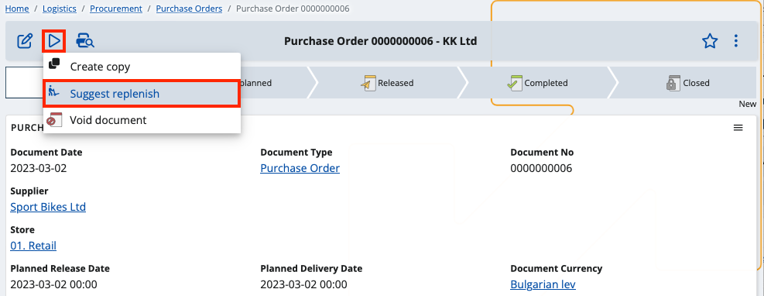Click the print preview icon

coord(85,41)
